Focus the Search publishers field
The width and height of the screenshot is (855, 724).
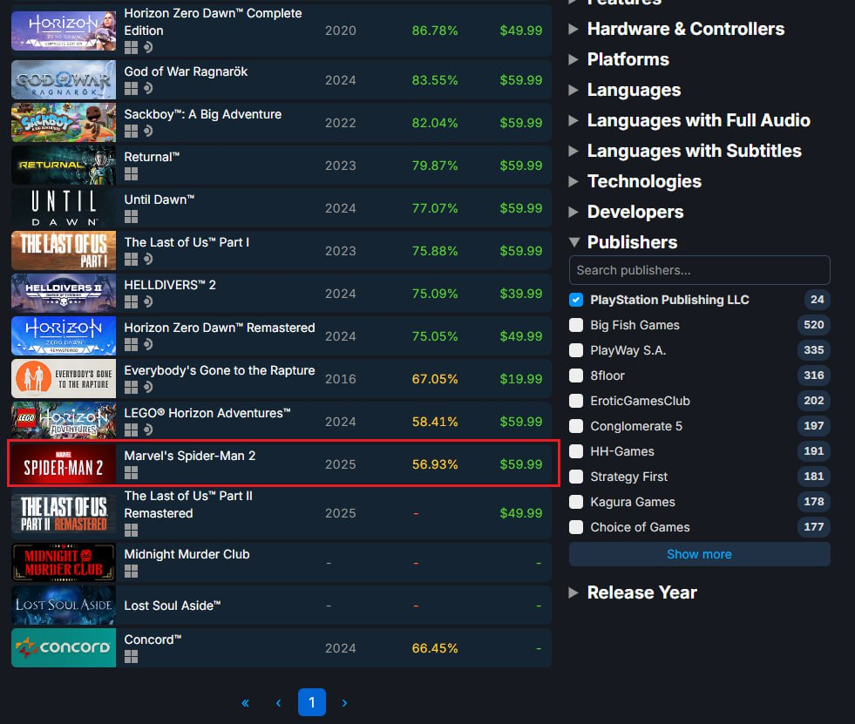[x=700, y=270]
